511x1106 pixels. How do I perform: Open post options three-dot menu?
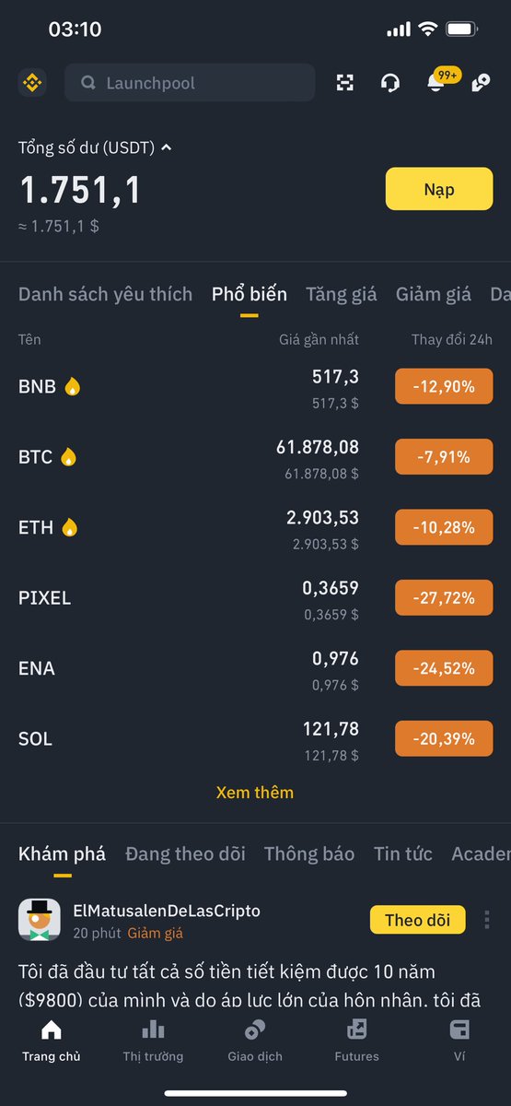(487, 920)
